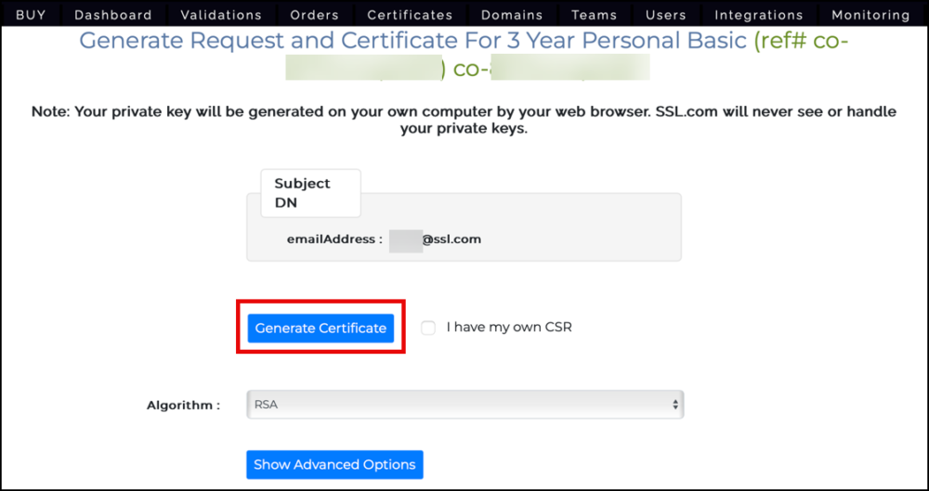Switch to the Certificates section

[410, 15]
